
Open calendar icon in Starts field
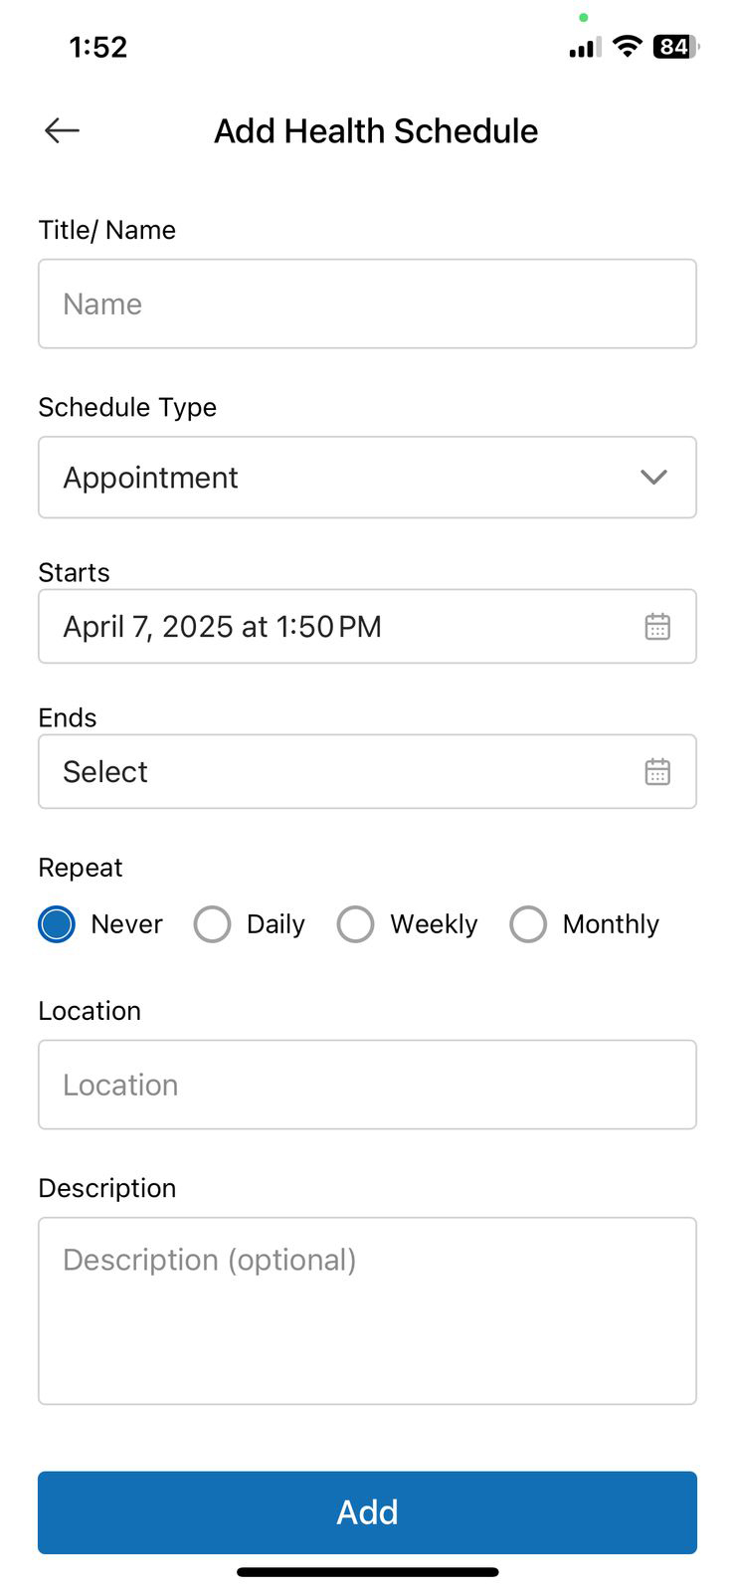point(657,627)
